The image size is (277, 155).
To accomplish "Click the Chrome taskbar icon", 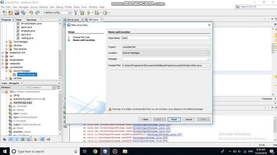I will click(x=95, y=151).
